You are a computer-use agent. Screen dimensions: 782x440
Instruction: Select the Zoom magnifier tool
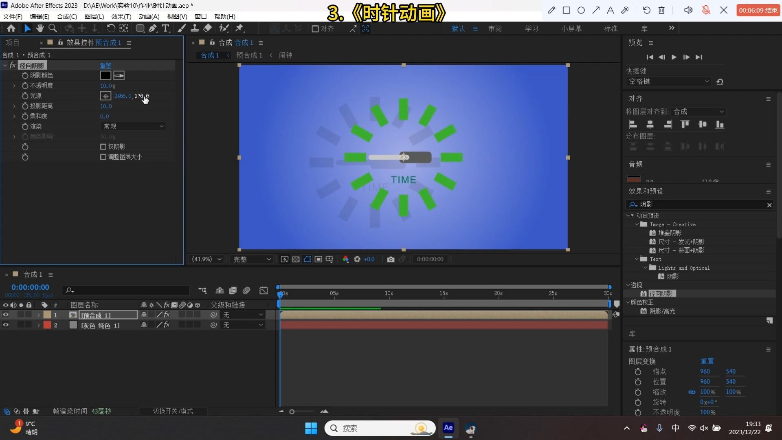tap(53, 28)
